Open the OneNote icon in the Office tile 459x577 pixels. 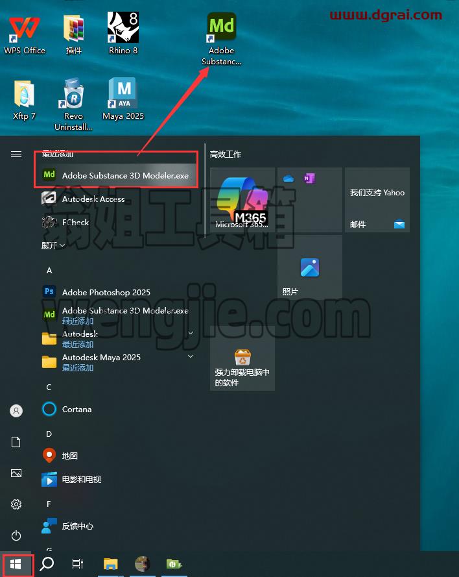(x=309, y=178)
